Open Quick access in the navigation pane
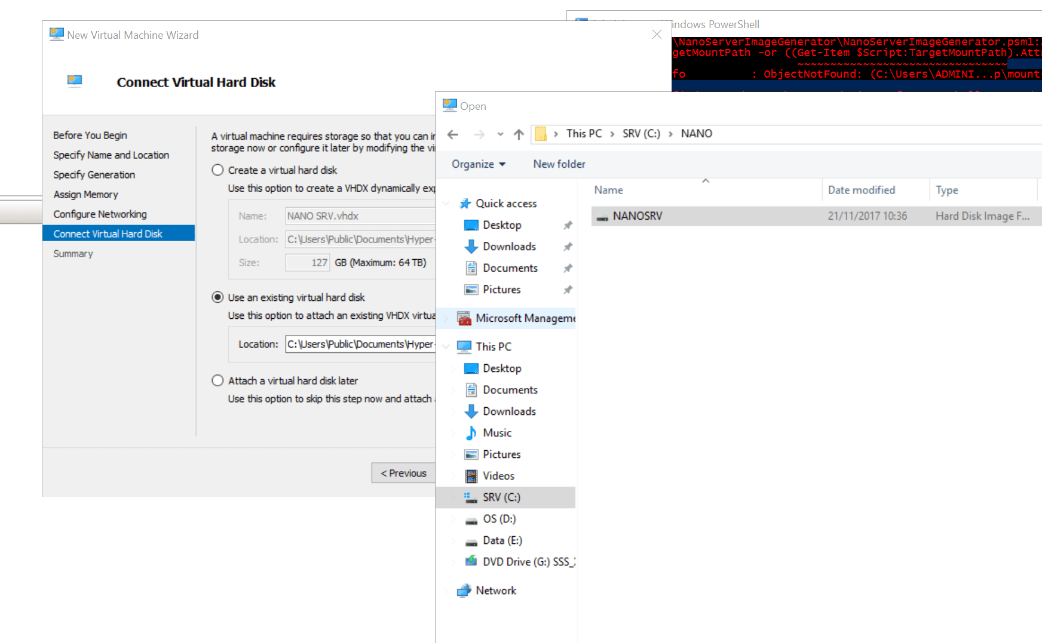1042x643 pixels. [505, 204]
